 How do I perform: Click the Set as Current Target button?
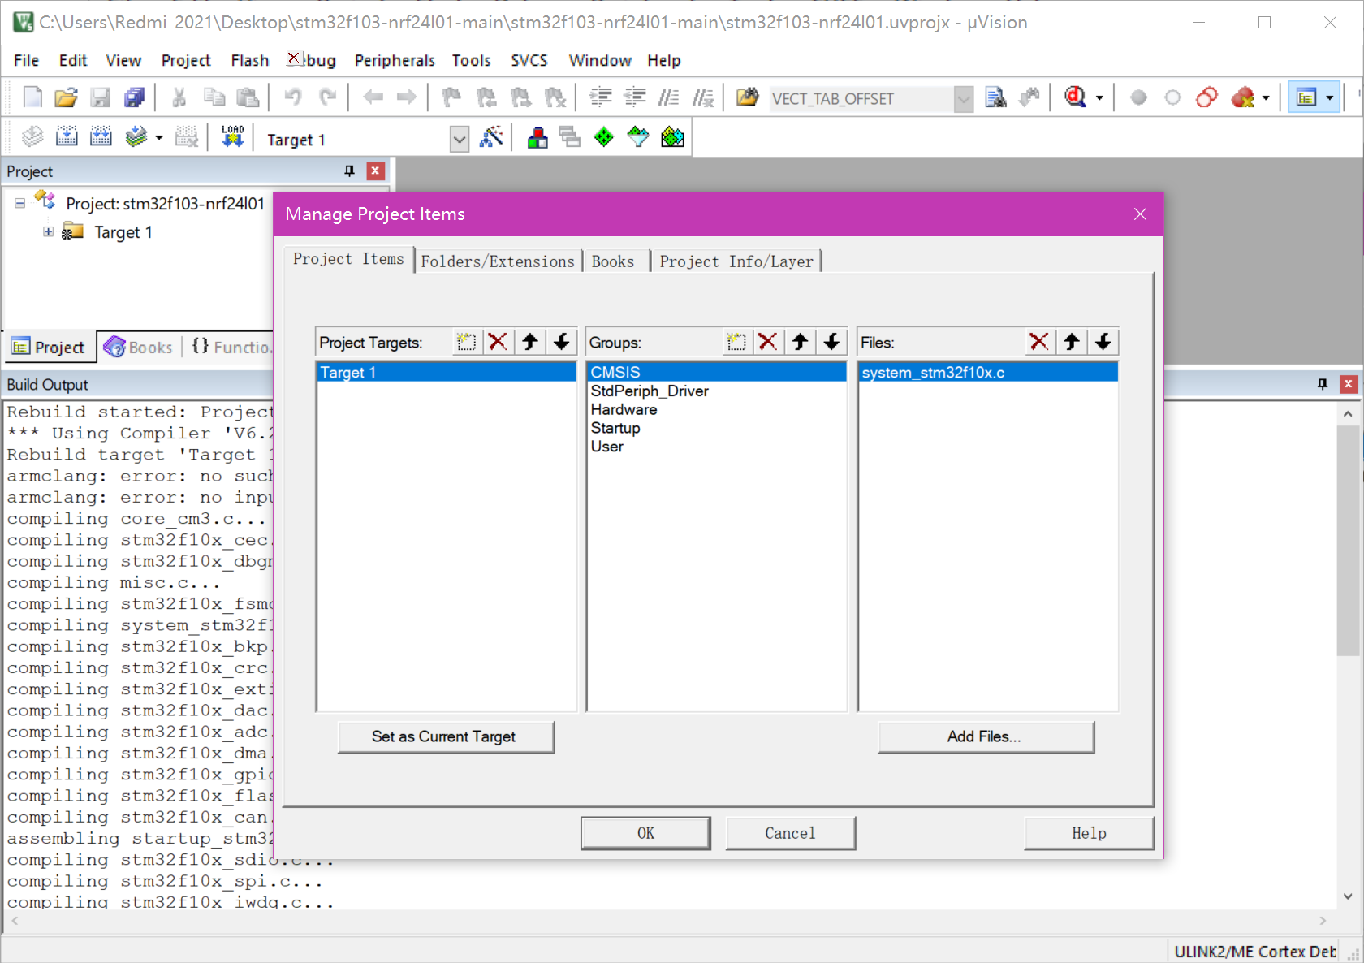point(446,736)
